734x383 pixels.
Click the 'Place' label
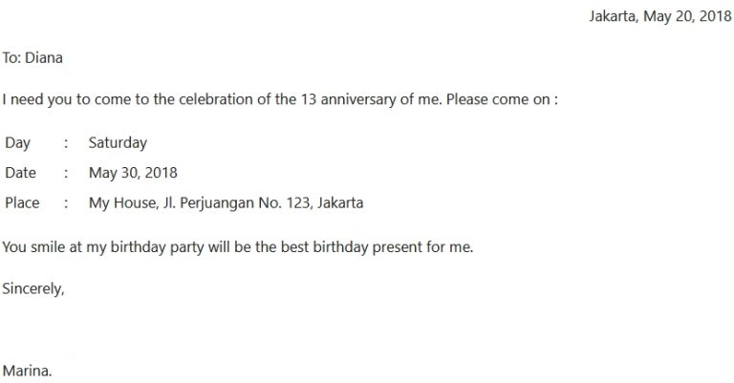click(x=22, y=202)
